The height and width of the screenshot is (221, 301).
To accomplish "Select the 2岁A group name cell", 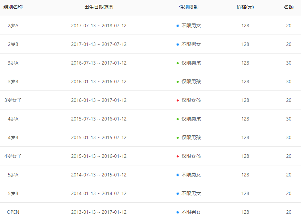I will click(13, 26).
